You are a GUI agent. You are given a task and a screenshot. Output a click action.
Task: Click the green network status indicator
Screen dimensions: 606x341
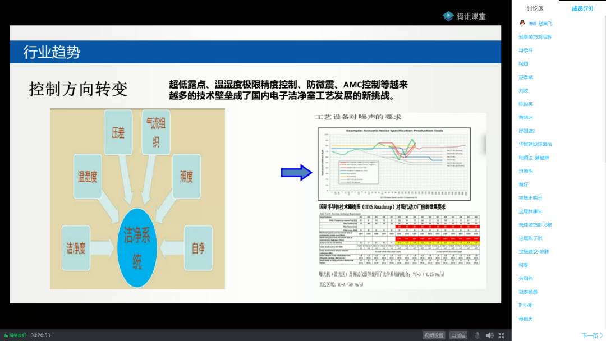(x=15, y=335)
